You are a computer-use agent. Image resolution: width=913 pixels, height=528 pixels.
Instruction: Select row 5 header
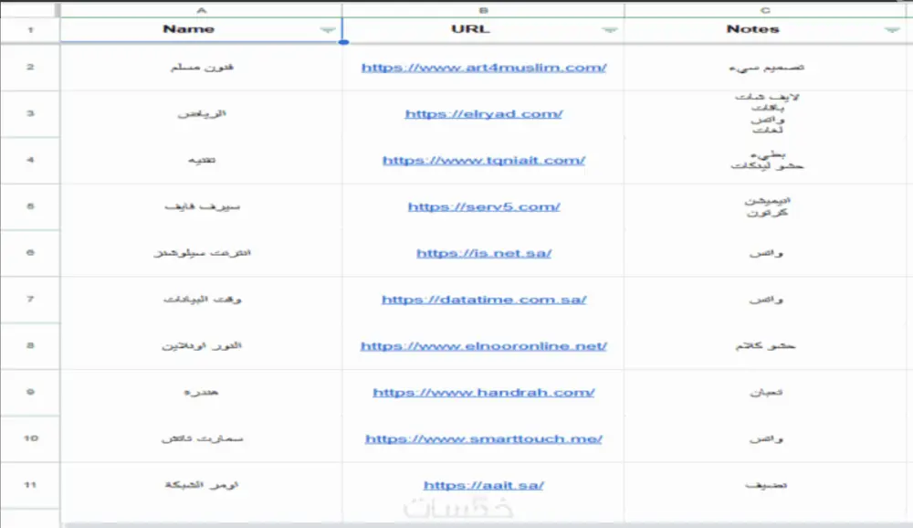click(x=30, y=206)
